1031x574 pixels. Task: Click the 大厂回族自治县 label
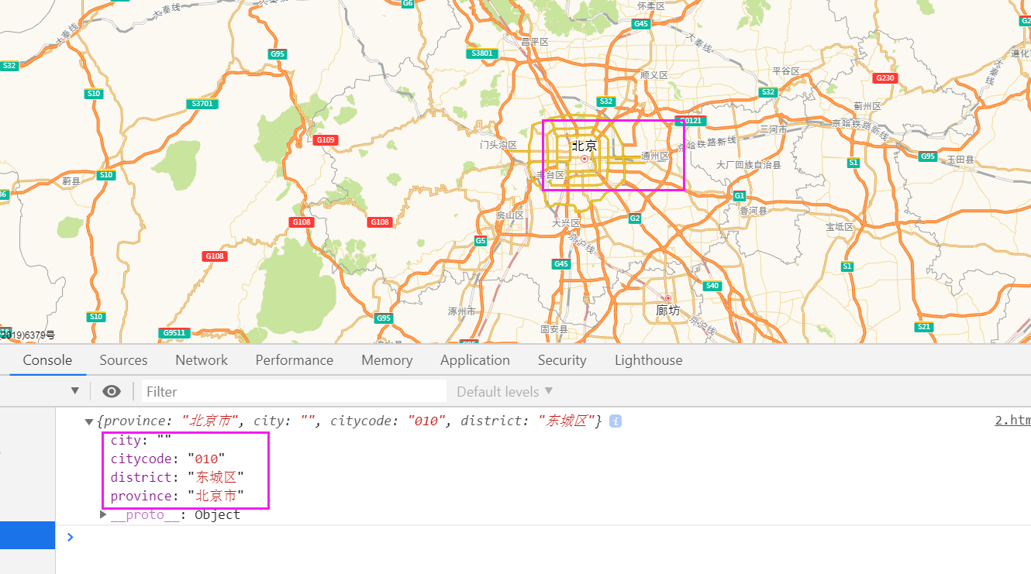tap(749, 165)
